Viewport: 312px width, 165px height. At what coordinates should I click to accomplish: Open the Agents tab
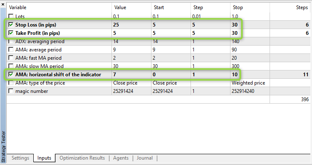(x=121, y=158)
